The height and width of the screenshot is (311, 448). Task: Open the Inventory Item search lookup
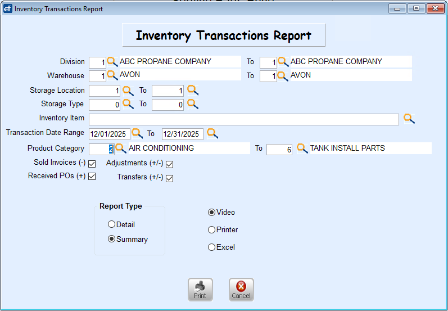409,119
